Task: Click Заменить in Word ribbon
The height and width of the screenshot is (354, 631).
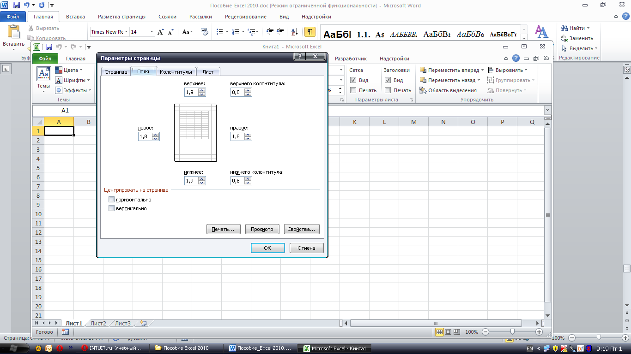Action: [577, 38]
